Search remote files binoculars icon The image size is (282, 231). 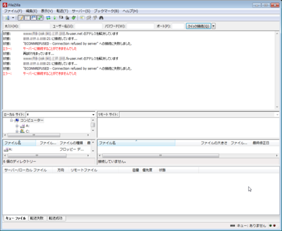coord(102,18)
